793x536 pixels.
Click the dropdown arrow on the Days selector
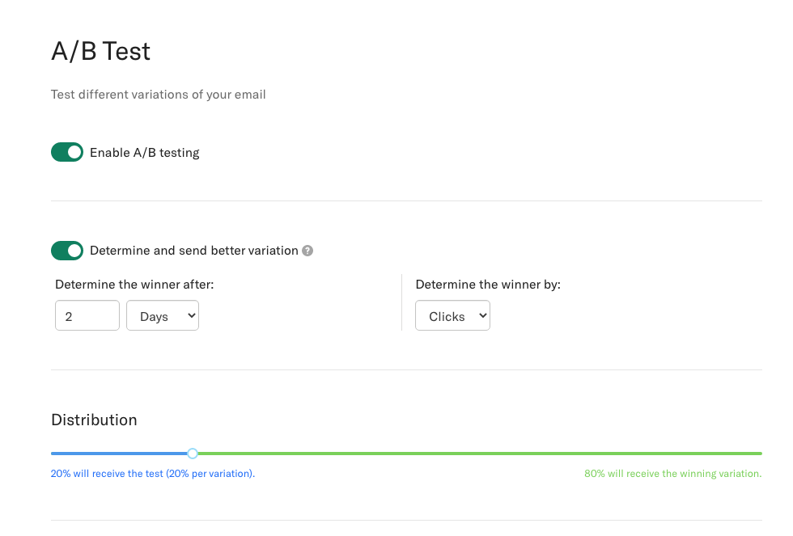[x=191, y=315]
